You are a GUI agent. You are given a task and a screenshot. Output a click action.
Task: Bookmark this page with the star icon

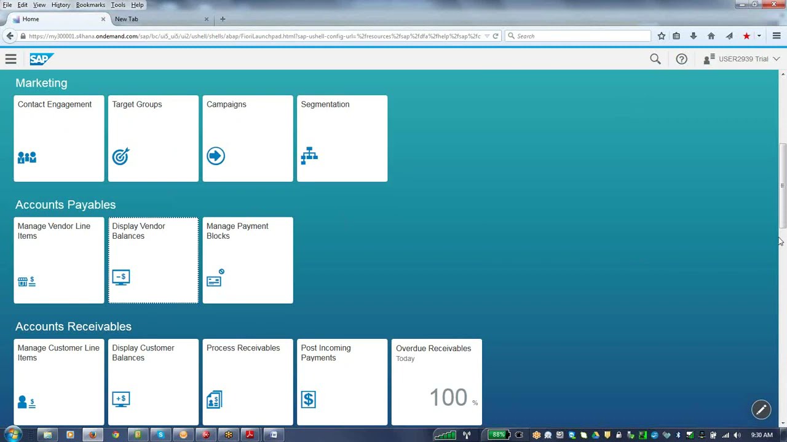662,36
